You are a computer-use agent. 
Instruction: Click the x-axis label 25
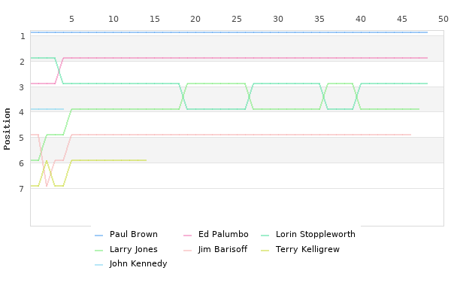tap(237, 19)
